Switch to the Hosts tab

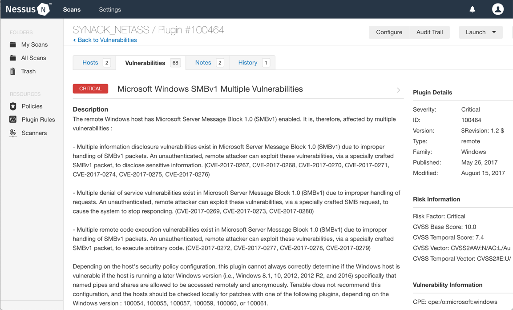(90, 63)
